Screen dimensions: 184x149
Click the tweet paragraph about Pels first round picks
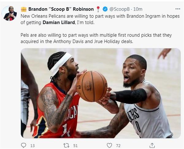pos(96,38)
